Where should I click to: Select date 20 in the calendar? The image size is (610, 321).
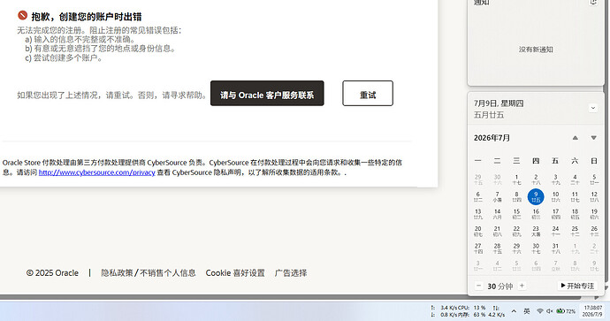click(x=478, y=231)
